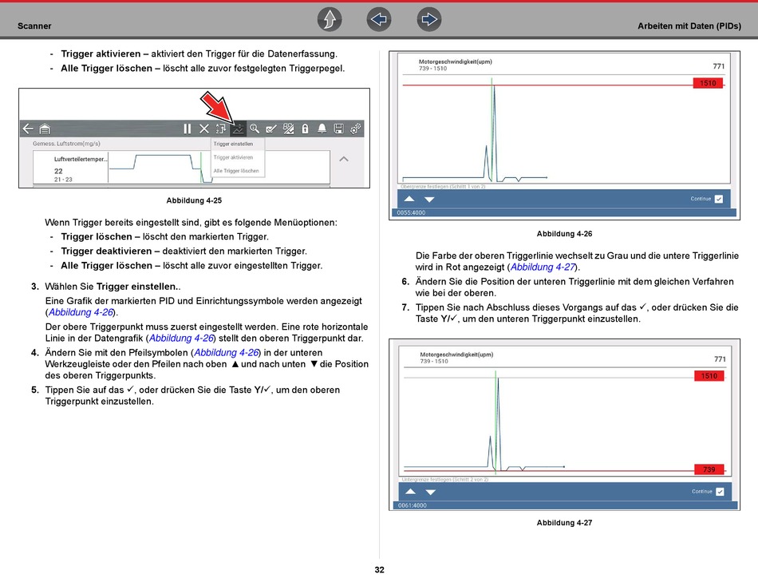Click the bell alarm icon in toolbar

pyautogui.click(x=322, y=129)
